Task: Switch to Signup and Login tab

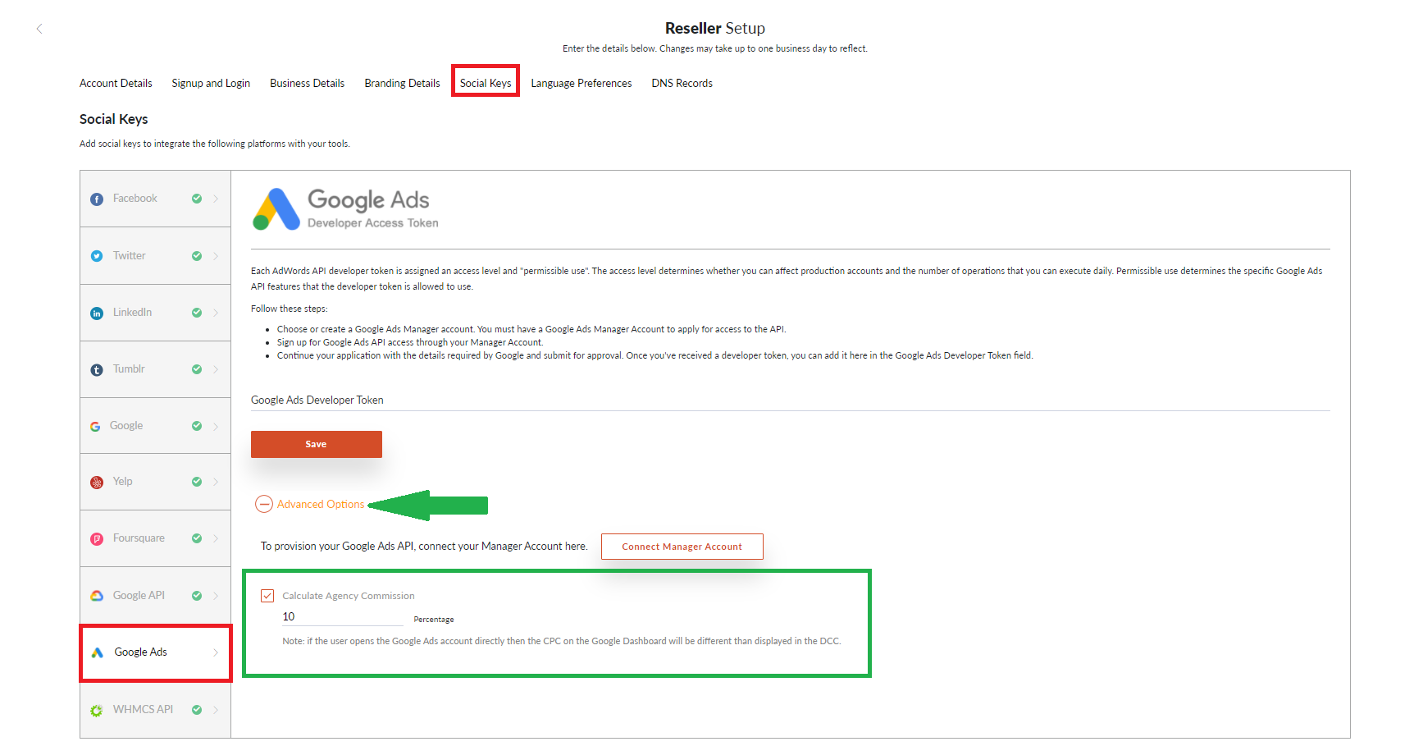Action: (x=211, y=83)
